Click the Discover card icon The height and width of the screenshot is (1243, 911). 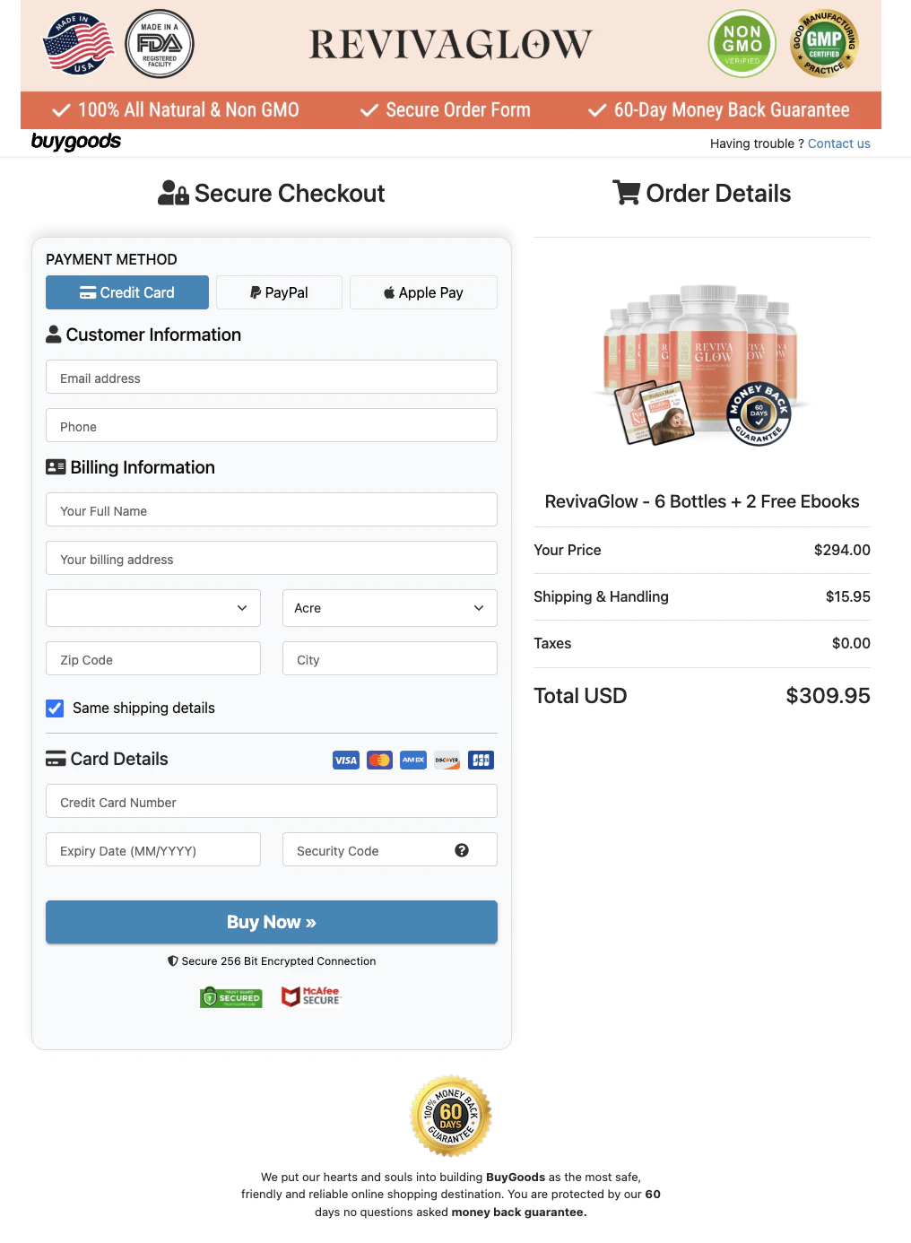pyautogui.click(x=447, y=761)
